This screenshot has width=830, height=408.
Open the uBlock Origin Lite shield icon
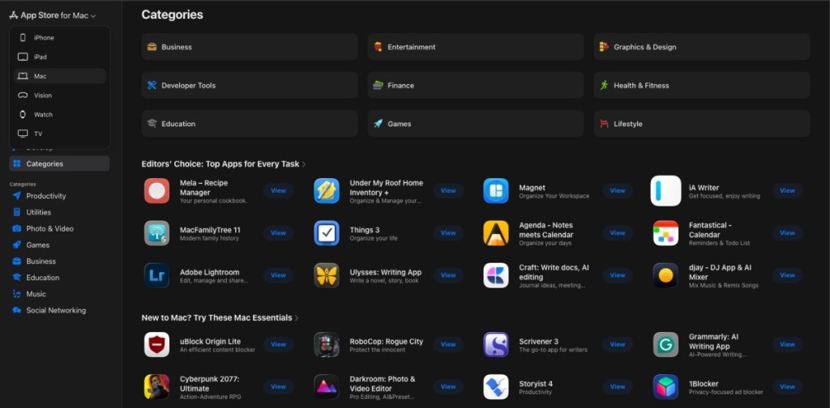coord(156,345)
